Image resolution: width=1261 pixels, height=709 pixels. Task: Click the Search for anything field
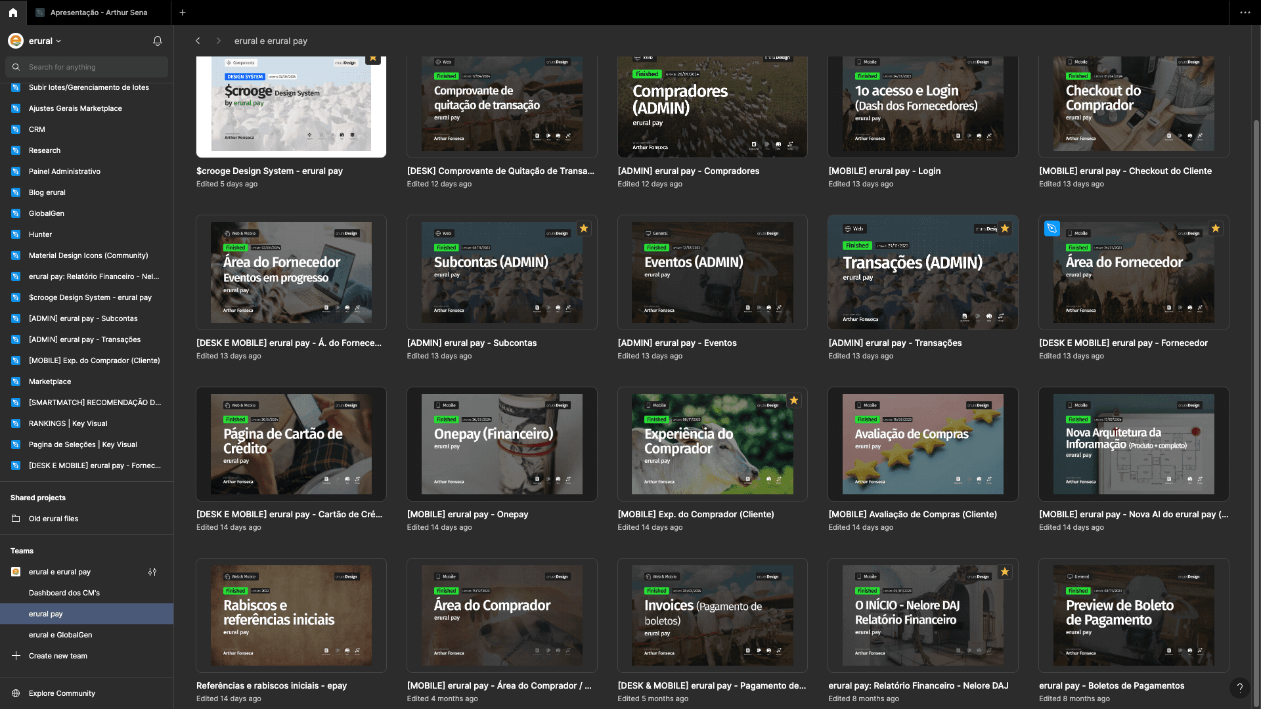click(x=92, y=67)
